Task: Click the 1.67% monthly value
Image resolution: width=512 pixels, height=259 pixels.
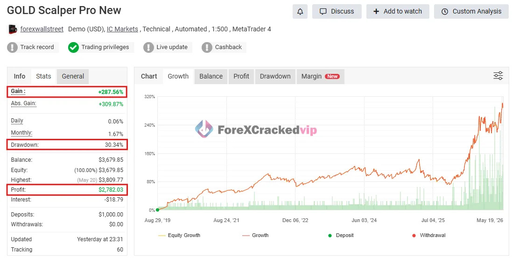Action: pos(116,134)
